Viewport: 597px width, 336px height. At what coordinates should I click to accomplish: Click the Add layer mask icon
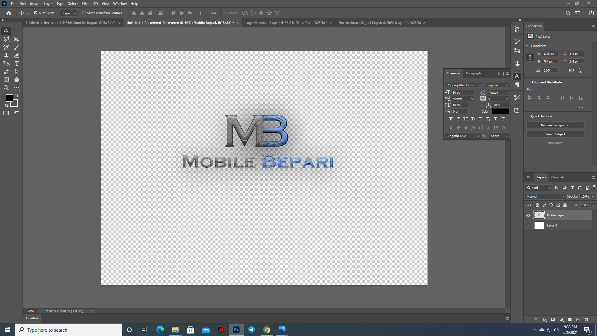(553, 319)
